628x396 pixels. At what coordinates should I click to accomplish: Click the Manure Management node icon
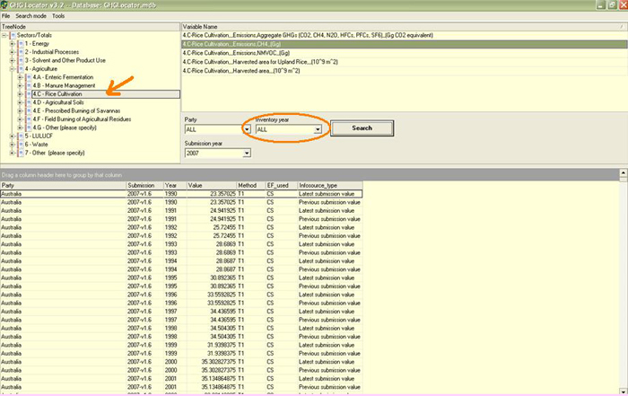click(x=28, y=84)
